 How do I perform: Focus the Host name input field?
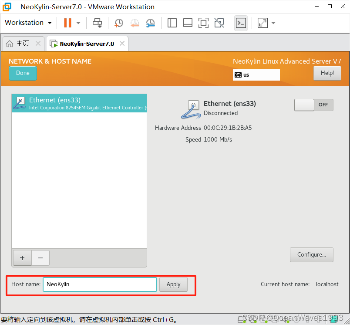coord(100,284)
